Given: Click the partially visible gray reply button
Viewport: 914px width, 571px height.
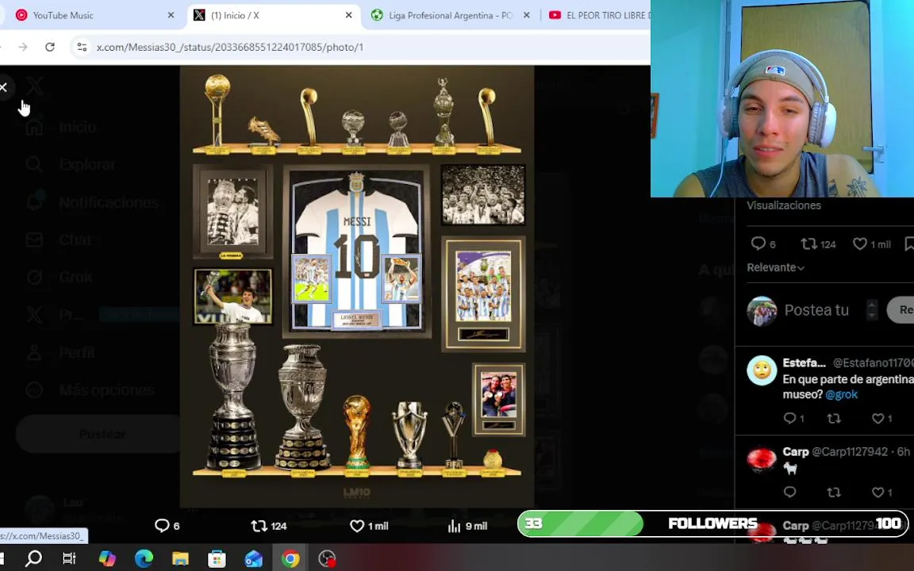Looking at the screenshot, I should [901, 310].
